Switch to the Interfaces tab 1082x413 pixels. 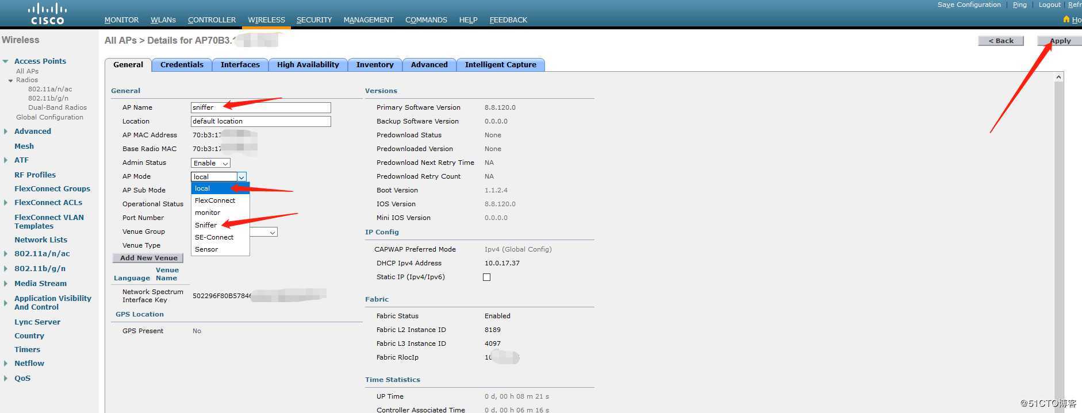pos(240,65)
